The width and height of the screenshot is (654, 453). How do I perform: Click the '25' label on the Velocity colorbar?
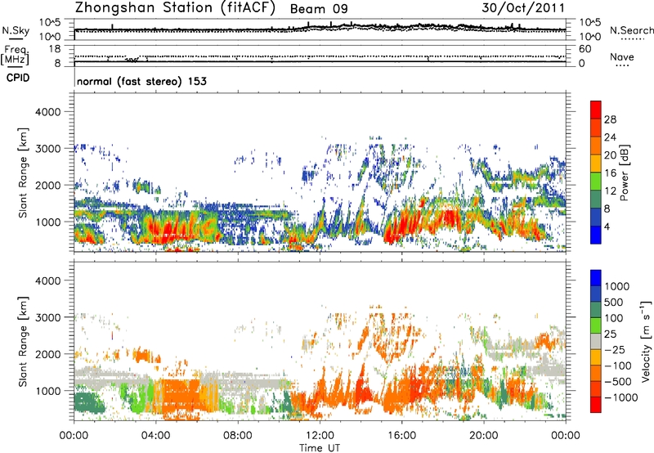[610, 334]
